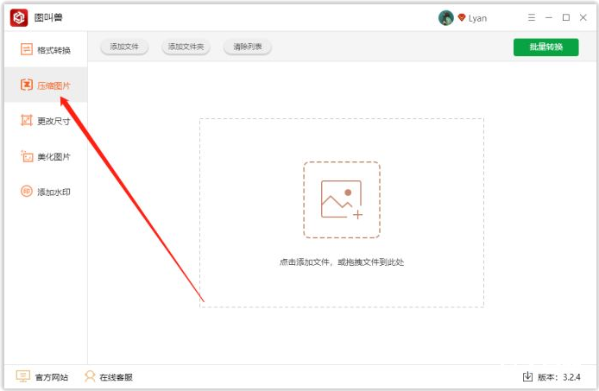Click the 清除列表 button
Image resolution: width=599 pixels, height=391 pixels.
[x=248, y=47]
